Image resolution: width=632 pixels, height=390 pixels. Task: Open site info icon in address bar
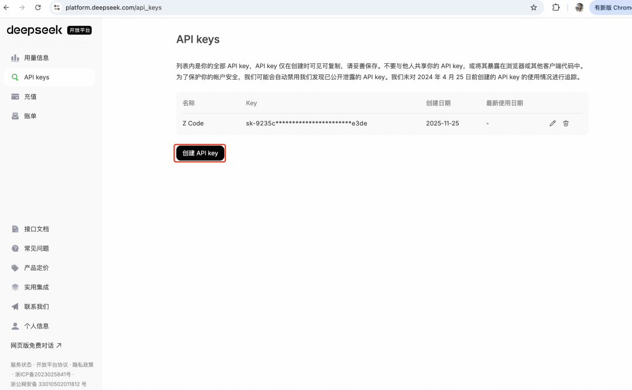[x=57, y=8]
